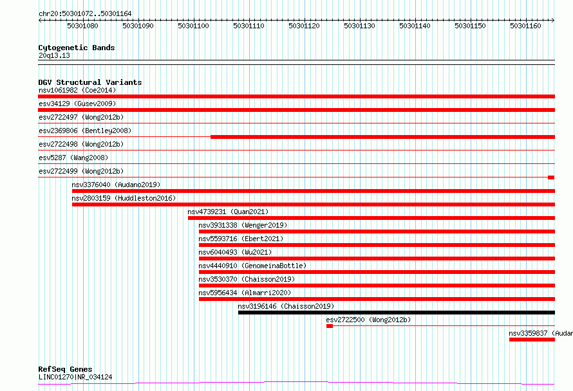This screenshot has height=391, width=573.
Task: Click the Cytogenetic Bands track title
Action: click(77, 48)
